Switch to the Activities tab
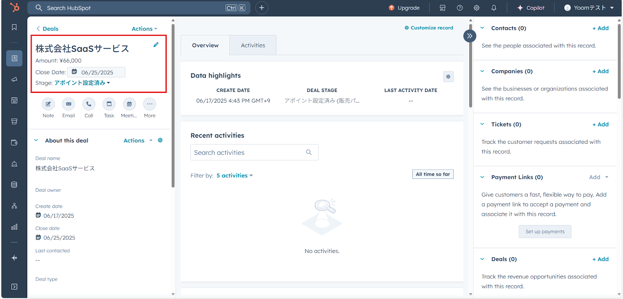The width and height of the screenshot is (623, 299). pos(253,45)
